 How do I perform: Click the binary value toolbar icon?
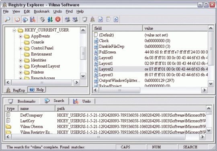116,19
